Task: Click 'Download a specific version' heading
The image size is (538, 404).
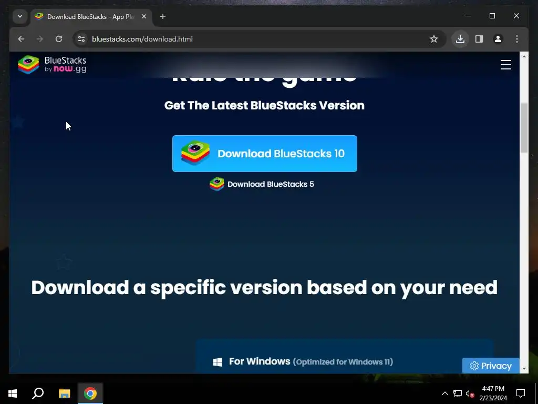Action: click(264, 288)
